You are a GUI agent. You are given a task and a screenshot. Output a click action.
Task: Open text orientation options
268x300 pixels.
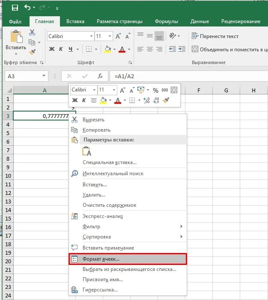[174, 36]
